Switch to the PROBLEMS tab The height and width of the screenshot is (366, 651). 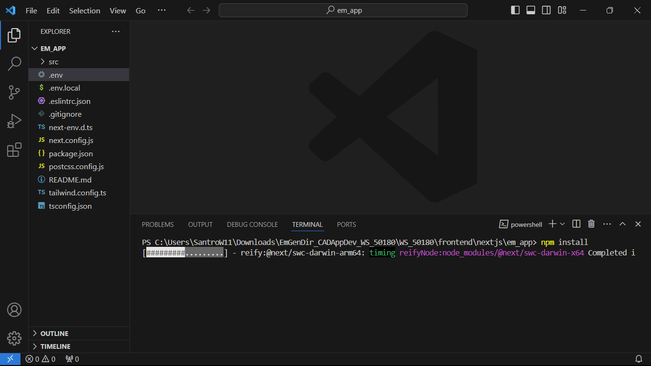(x=158, y=224)
